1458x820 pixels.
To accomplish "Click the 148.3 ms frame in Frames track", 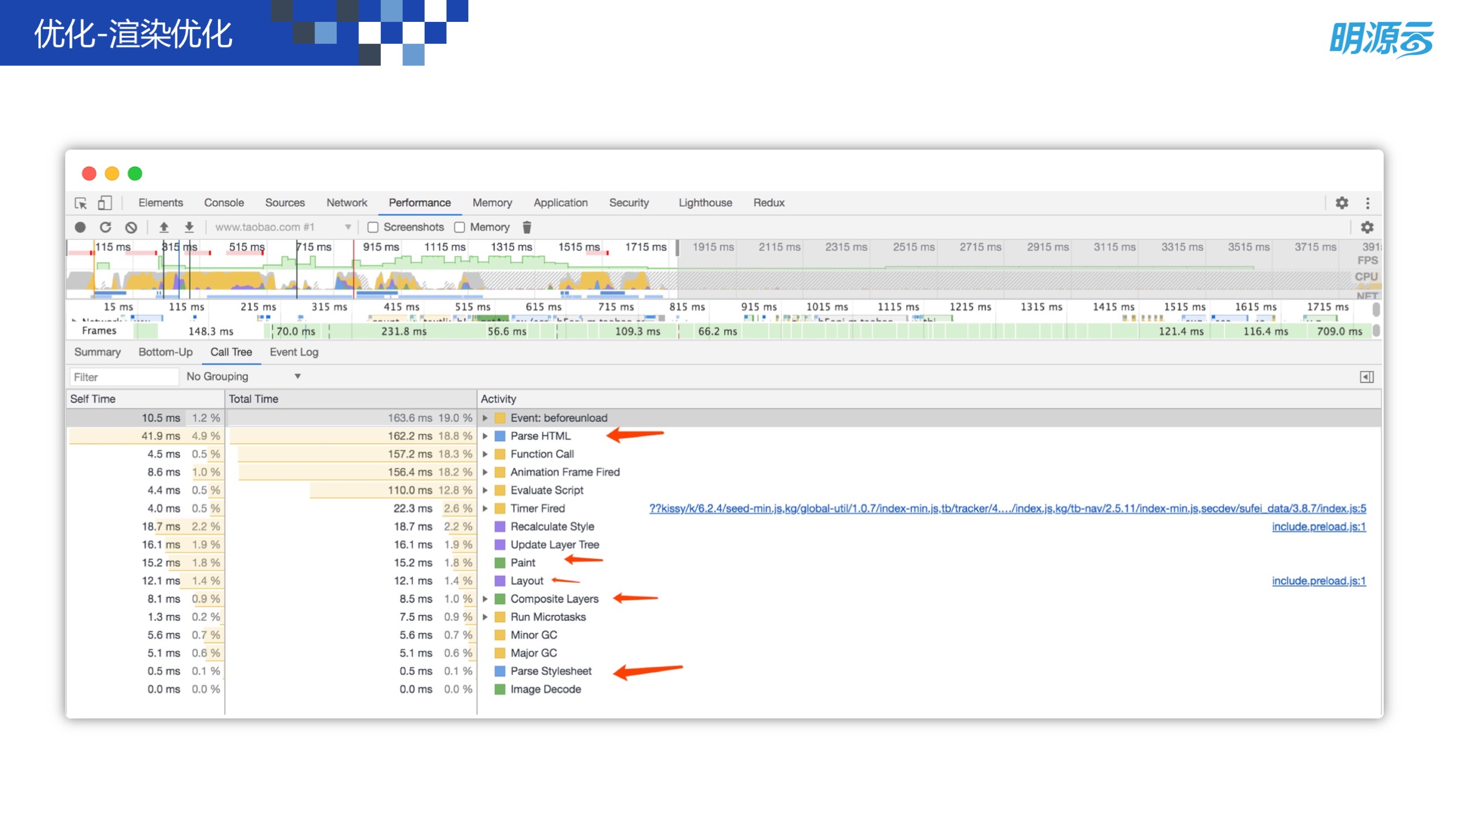I will coord(211,331).
